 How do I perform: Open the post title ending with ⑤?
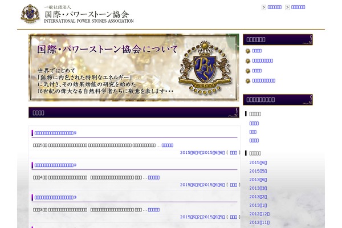[56, 133]
